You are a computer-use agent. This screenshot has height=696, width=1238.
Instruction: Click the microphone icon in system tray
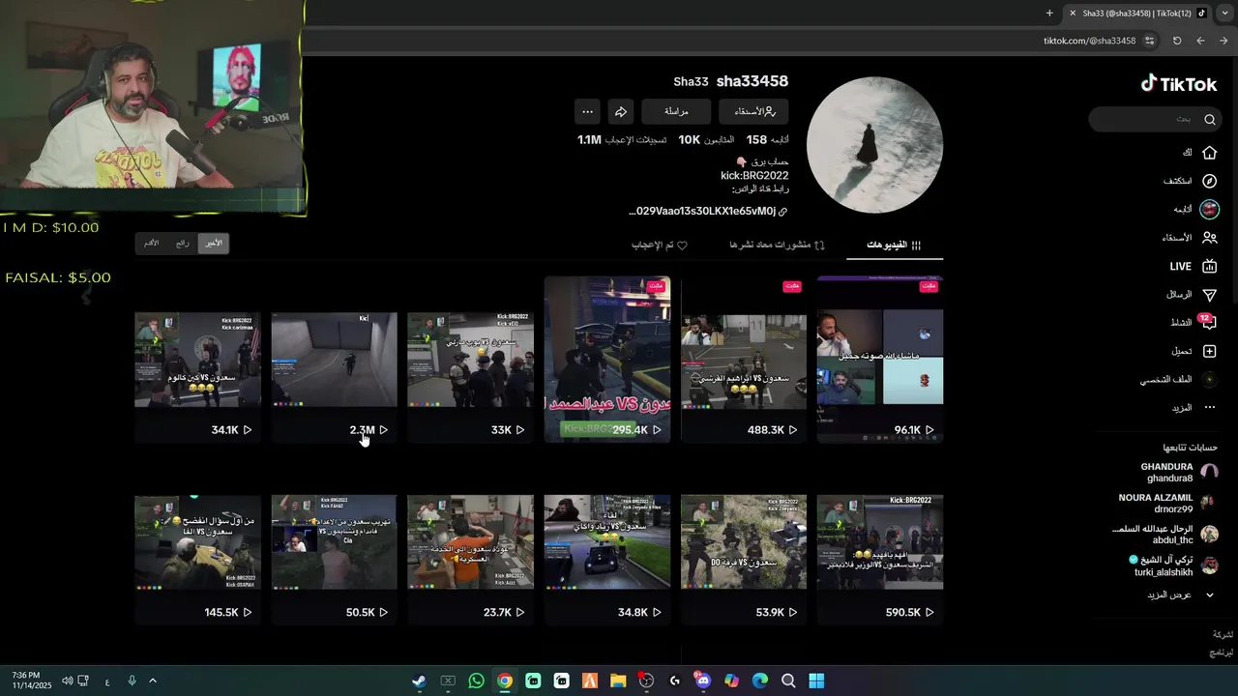(132, 681)
